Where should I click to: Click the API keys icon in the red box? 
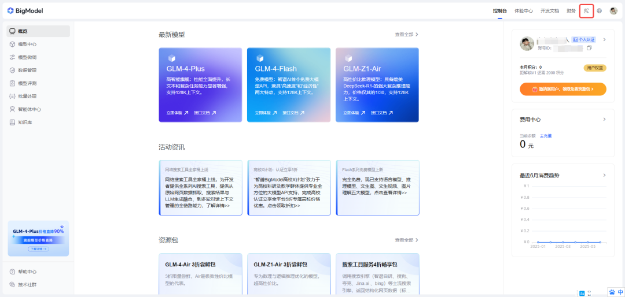pyautogui.click(x=586, y=10)
